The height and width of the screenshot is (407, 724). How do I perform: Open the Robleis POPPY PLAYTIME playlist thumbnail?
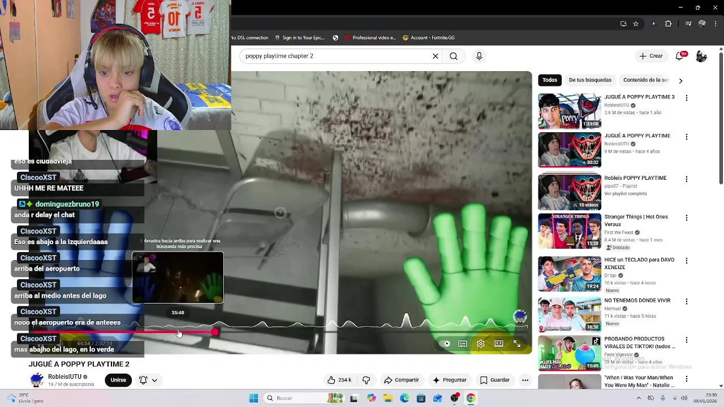(570, 192)
